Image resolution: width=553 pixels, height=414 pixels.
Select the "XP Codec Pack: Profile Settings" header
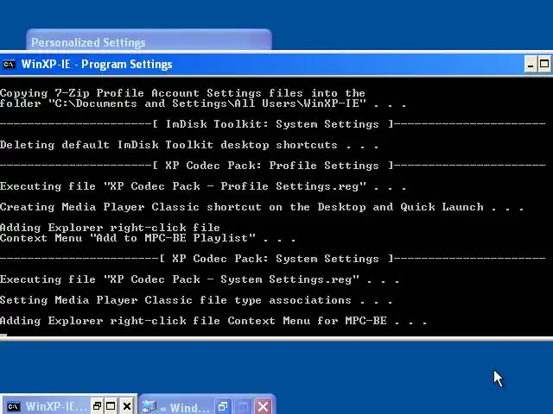coord(273,166)
